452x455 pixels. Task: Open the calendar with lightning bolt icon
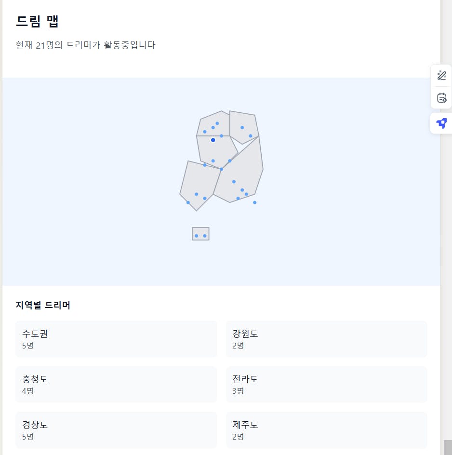pyautogui.click(x=441, y=98)
